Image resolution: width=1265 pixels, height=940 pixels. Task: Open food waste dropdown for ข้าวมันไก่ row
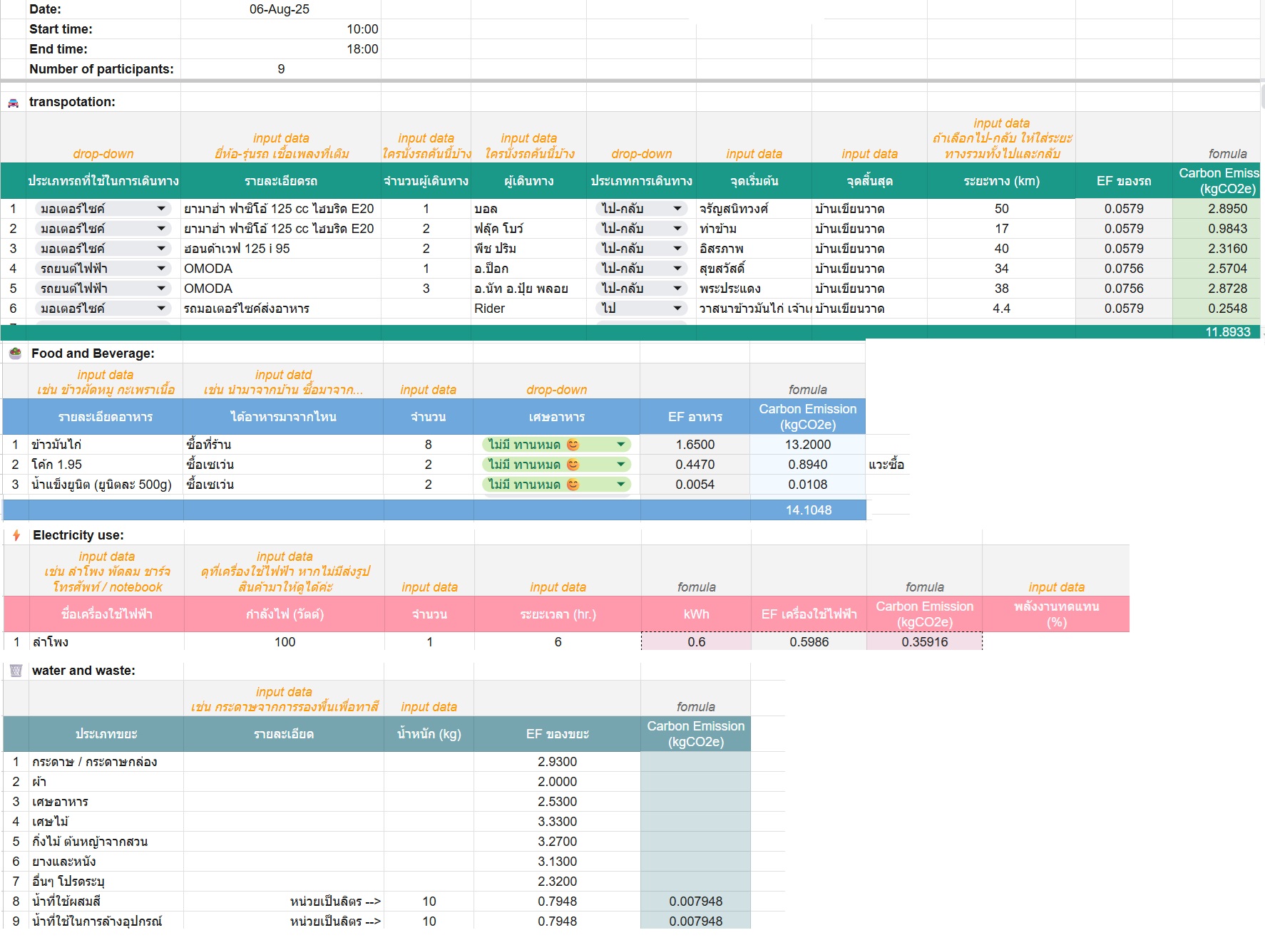(620, 445)
